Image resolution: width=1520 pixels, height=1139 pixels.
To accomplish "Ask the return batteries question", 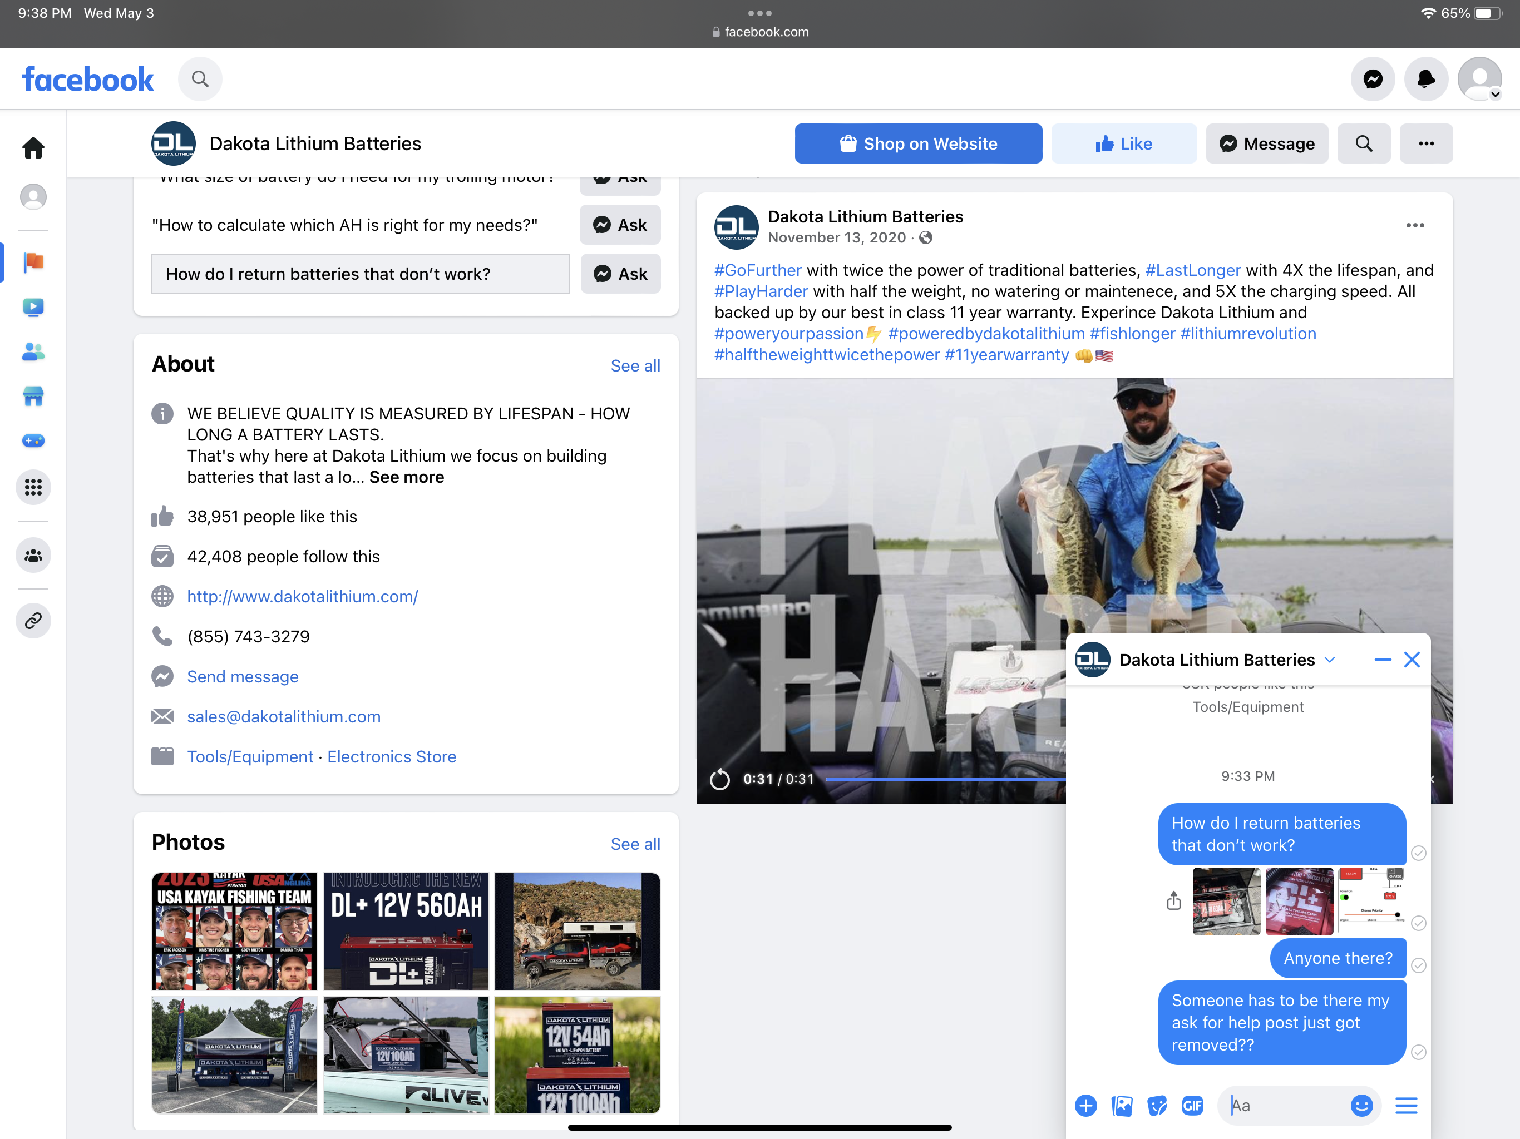I will point(620,274).
